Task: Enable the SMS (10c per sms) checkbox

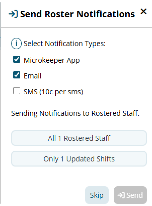Action: click(17, 91)
